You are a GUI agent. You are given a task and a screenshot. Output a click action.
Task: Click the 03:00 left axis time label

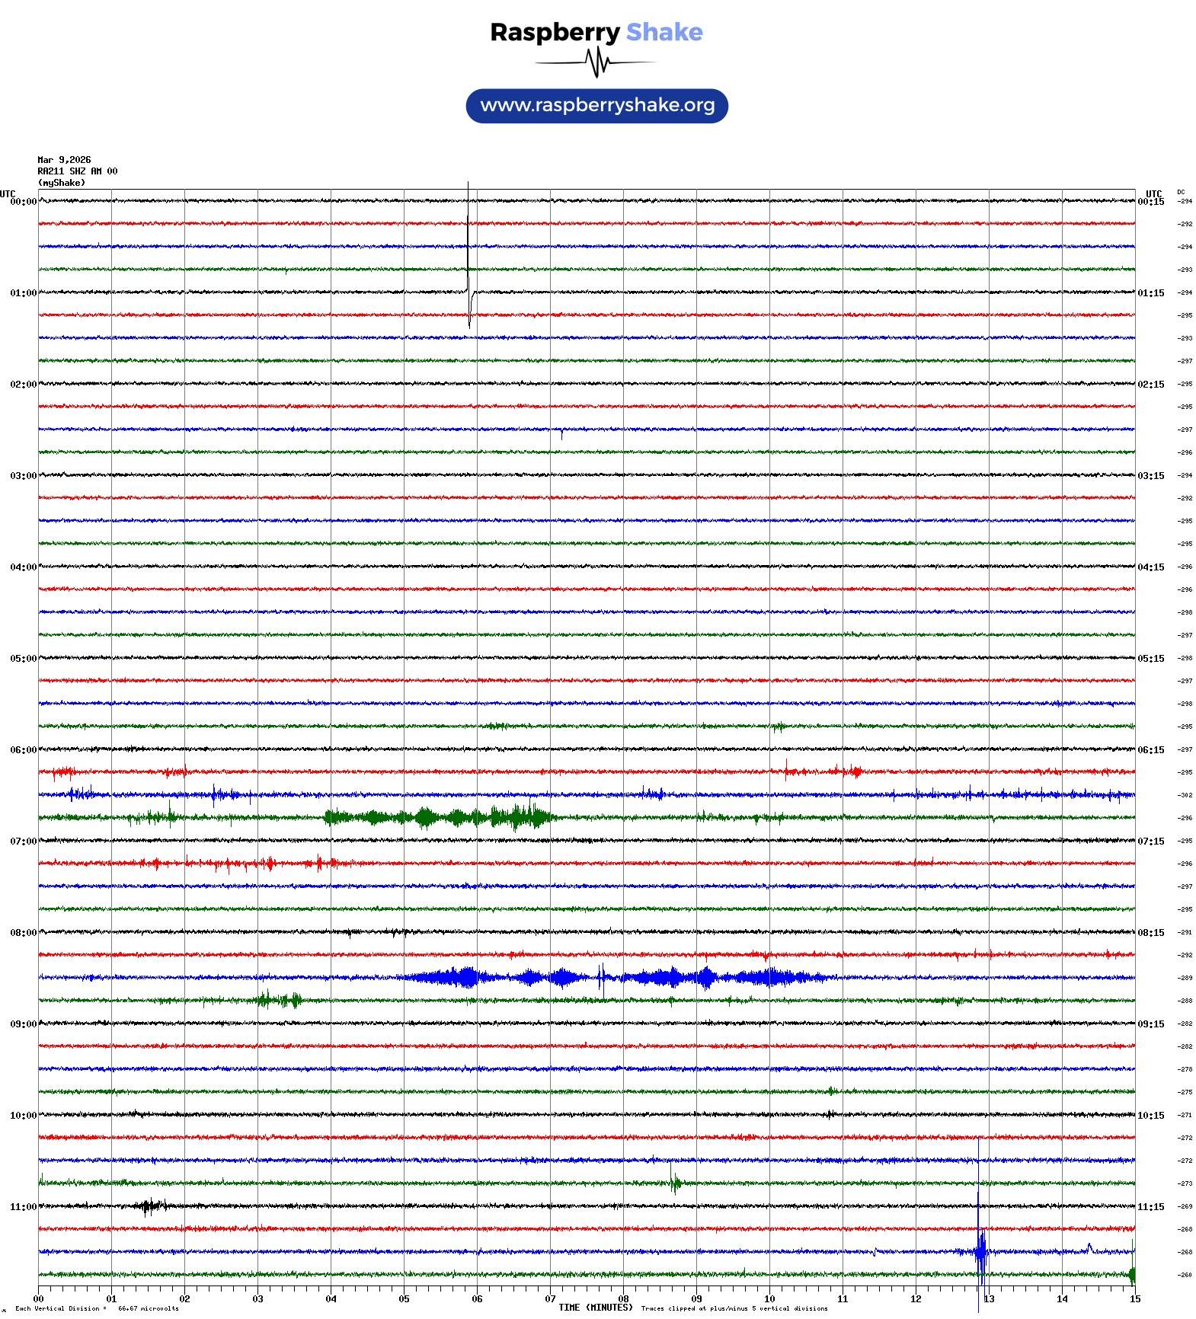point(23,476)
